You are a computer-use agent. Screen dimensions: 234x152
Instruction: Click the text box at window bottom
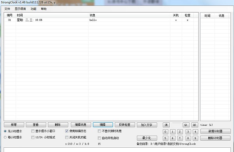tap(117, 150)
